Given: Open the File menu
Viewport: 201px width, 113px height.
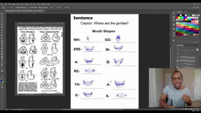Looking at the screenshot, I should tap(6, 4).
